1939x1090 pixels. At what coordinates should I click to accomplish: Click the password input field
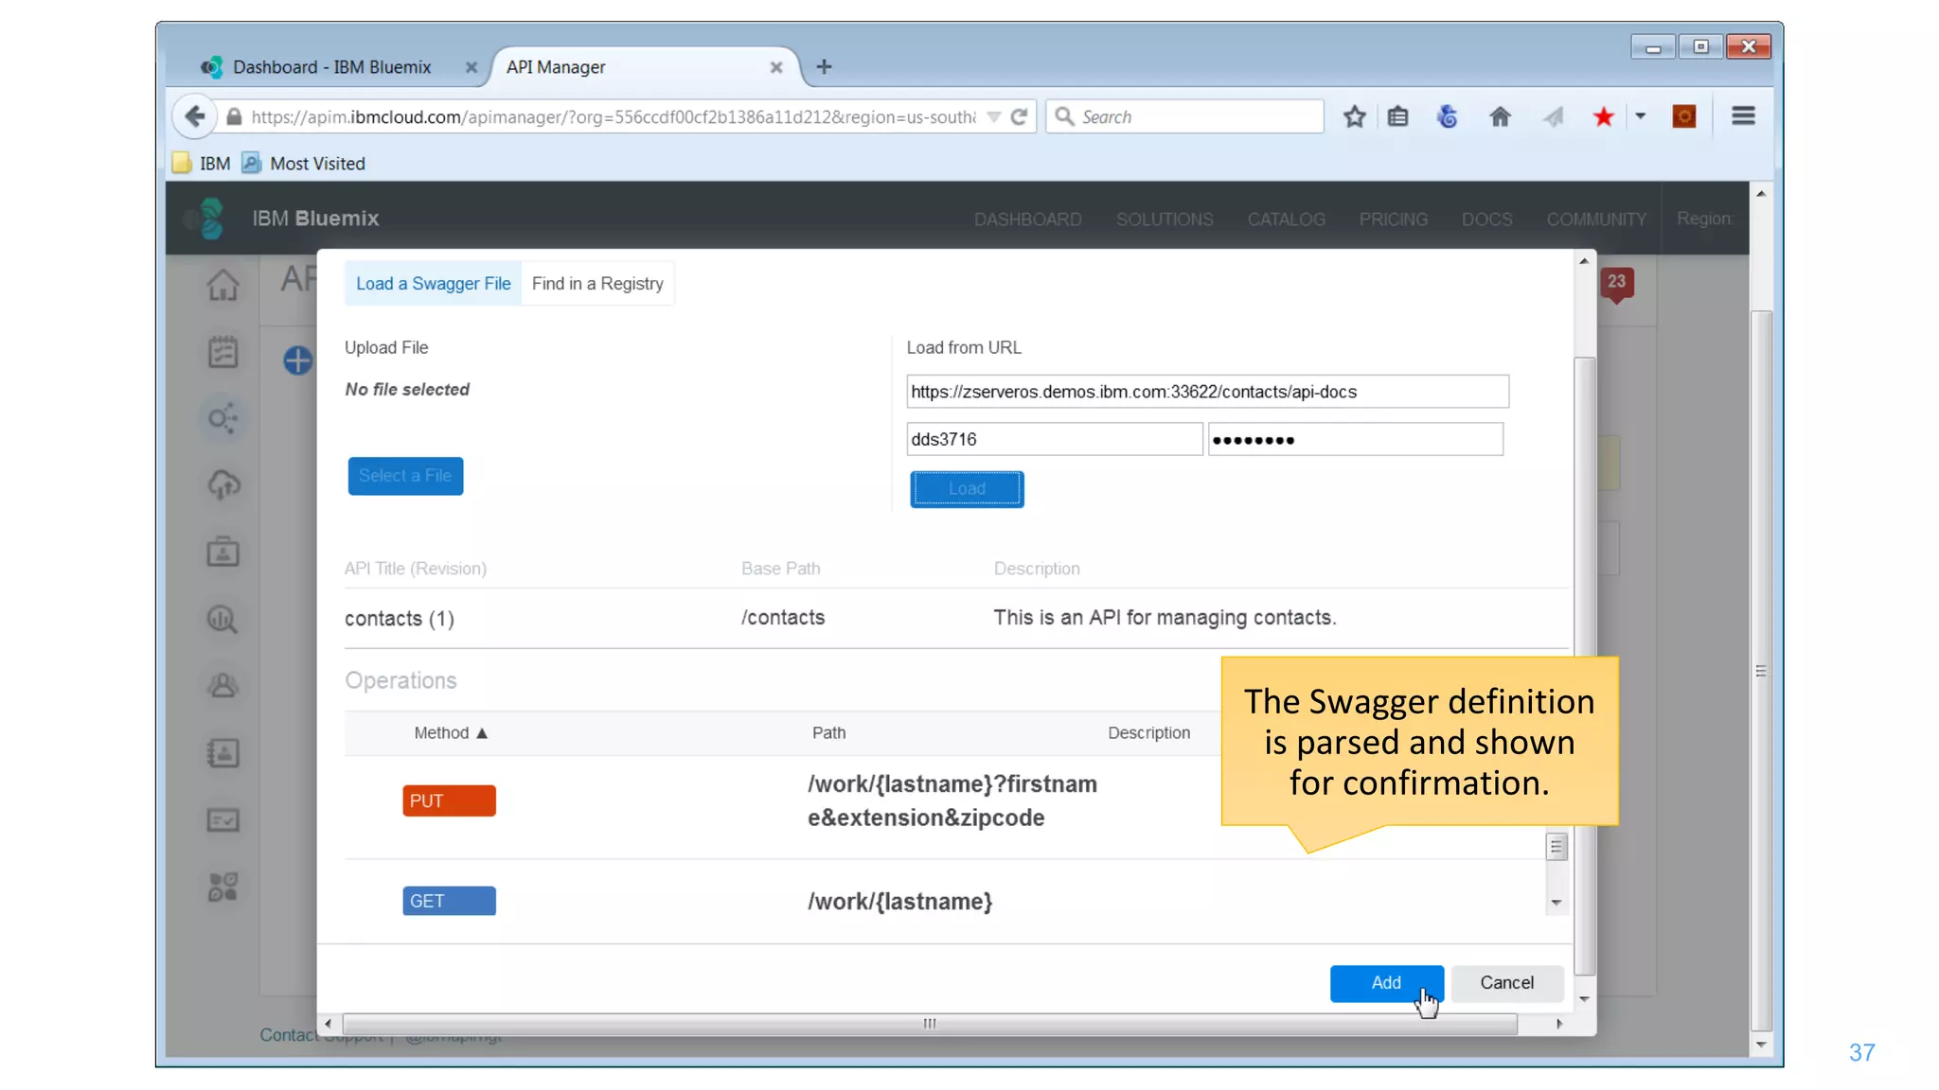[1355, 439]
